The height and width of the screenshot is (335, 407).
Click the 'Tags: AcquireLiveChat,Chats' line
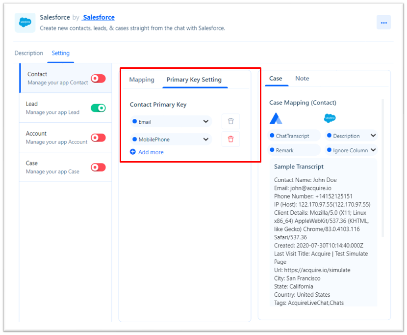pyautogui.click(x=309, y=303)
